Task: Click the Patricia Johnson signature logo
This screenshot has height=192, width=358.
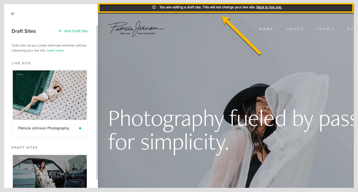Action: pyautogui.click(x=136, y=29)
